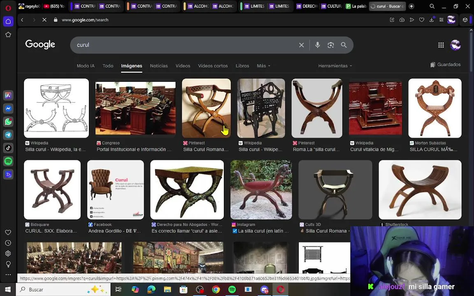
Task: Switch to the 'La palab' tab
Action: 356,6
